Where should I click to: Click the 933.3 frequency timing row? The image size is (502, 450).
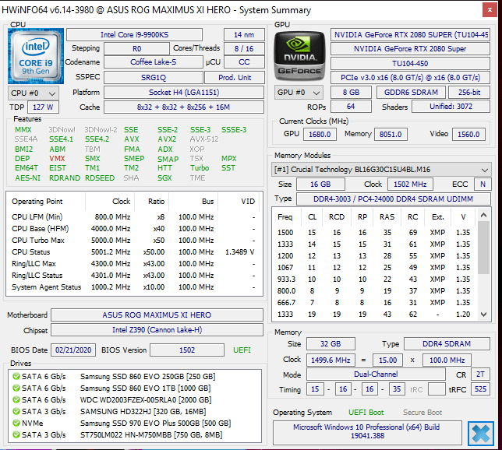(x=375, y=279)
